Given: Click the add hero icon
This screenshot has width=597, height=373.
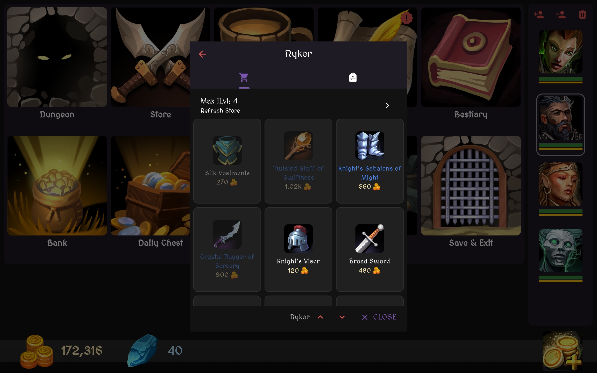Looking at the screenshot, I should [539, 15].
